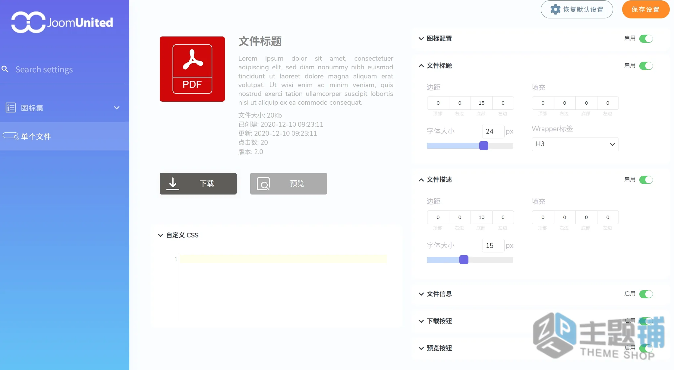Expand the 文件信息 section
This screenshot has width=674, height=370.
421,294
